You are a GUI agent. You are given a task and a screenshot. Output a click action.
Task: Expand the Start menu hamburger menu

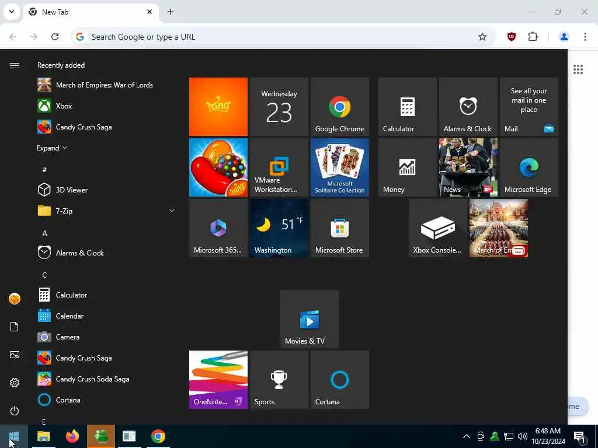[x=15, y=65]
